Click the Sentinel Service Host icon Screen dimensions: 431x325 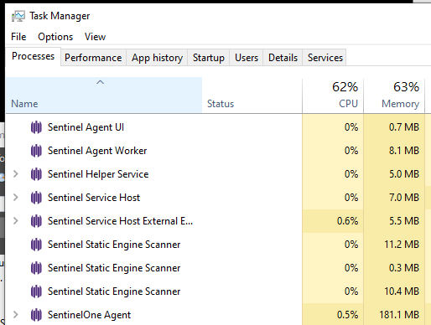tap(36, 198)
